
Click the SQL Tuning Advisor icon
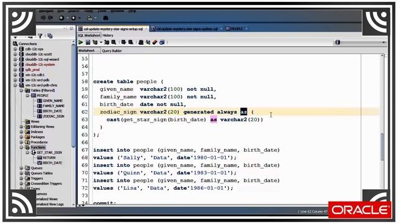pos(114,42)
